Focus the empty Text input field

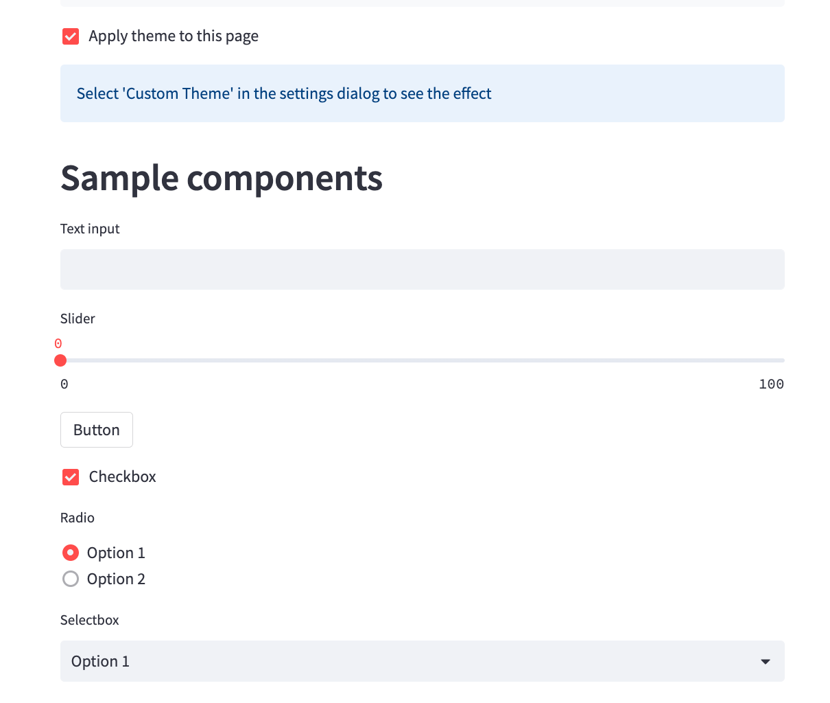422,269
